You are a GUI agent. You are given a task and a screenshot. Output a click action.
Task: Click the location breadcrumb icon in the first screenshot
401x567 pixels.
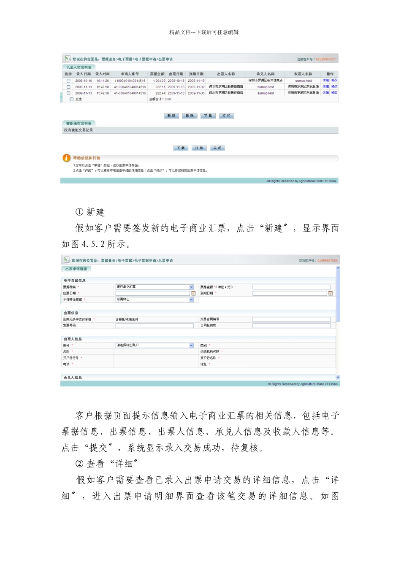click(67, 59)
